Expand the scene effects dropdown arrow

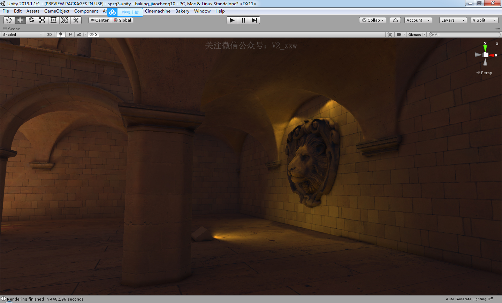click(85, 34)
